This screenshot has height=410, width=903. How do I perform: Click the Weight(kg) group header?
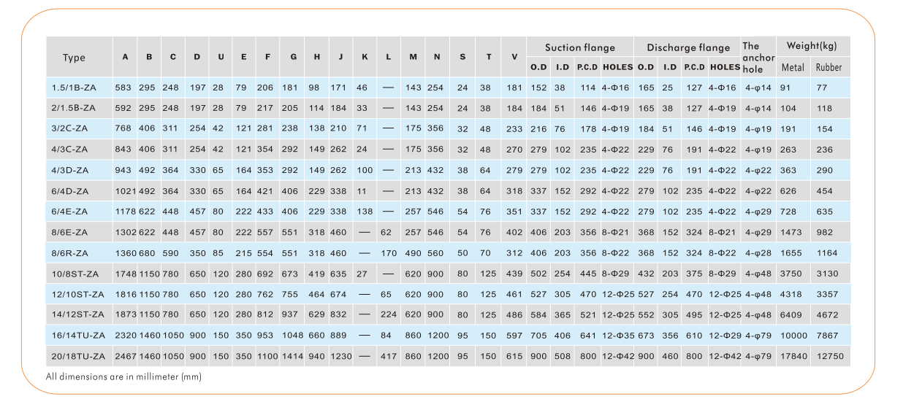coord(812,46)
